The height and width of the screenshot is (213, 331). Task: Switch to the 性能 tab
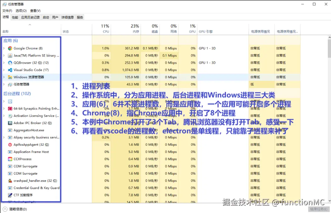[15, 18]
